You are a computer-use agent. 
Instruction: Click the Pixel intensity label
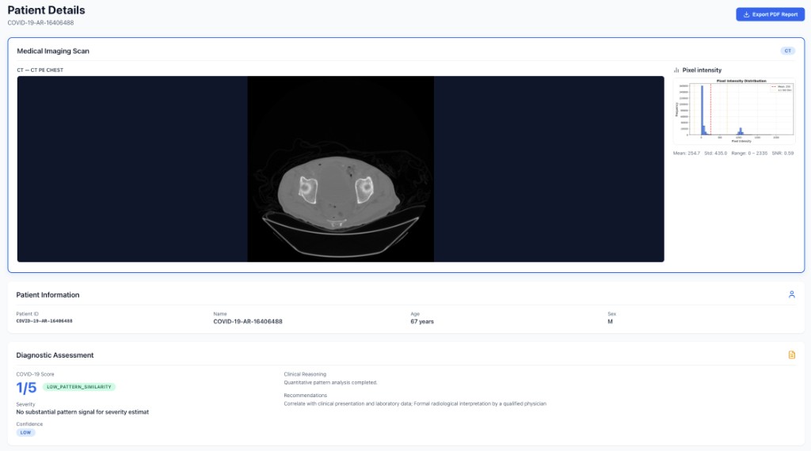(702, 70)
